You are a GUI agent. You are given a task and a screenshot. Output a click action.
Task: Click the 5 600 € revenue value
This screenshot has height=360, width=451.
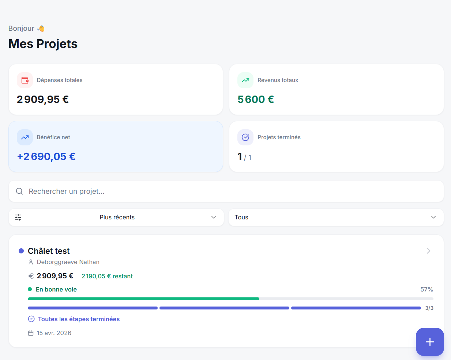256,99
